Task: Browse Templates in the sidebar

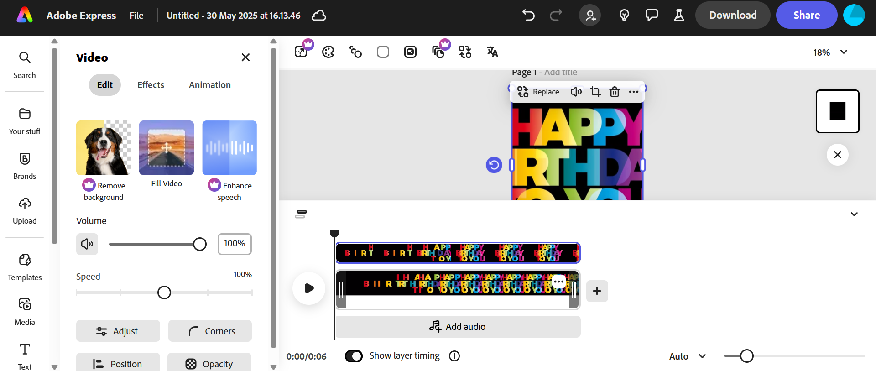Action: click(25, 267)
